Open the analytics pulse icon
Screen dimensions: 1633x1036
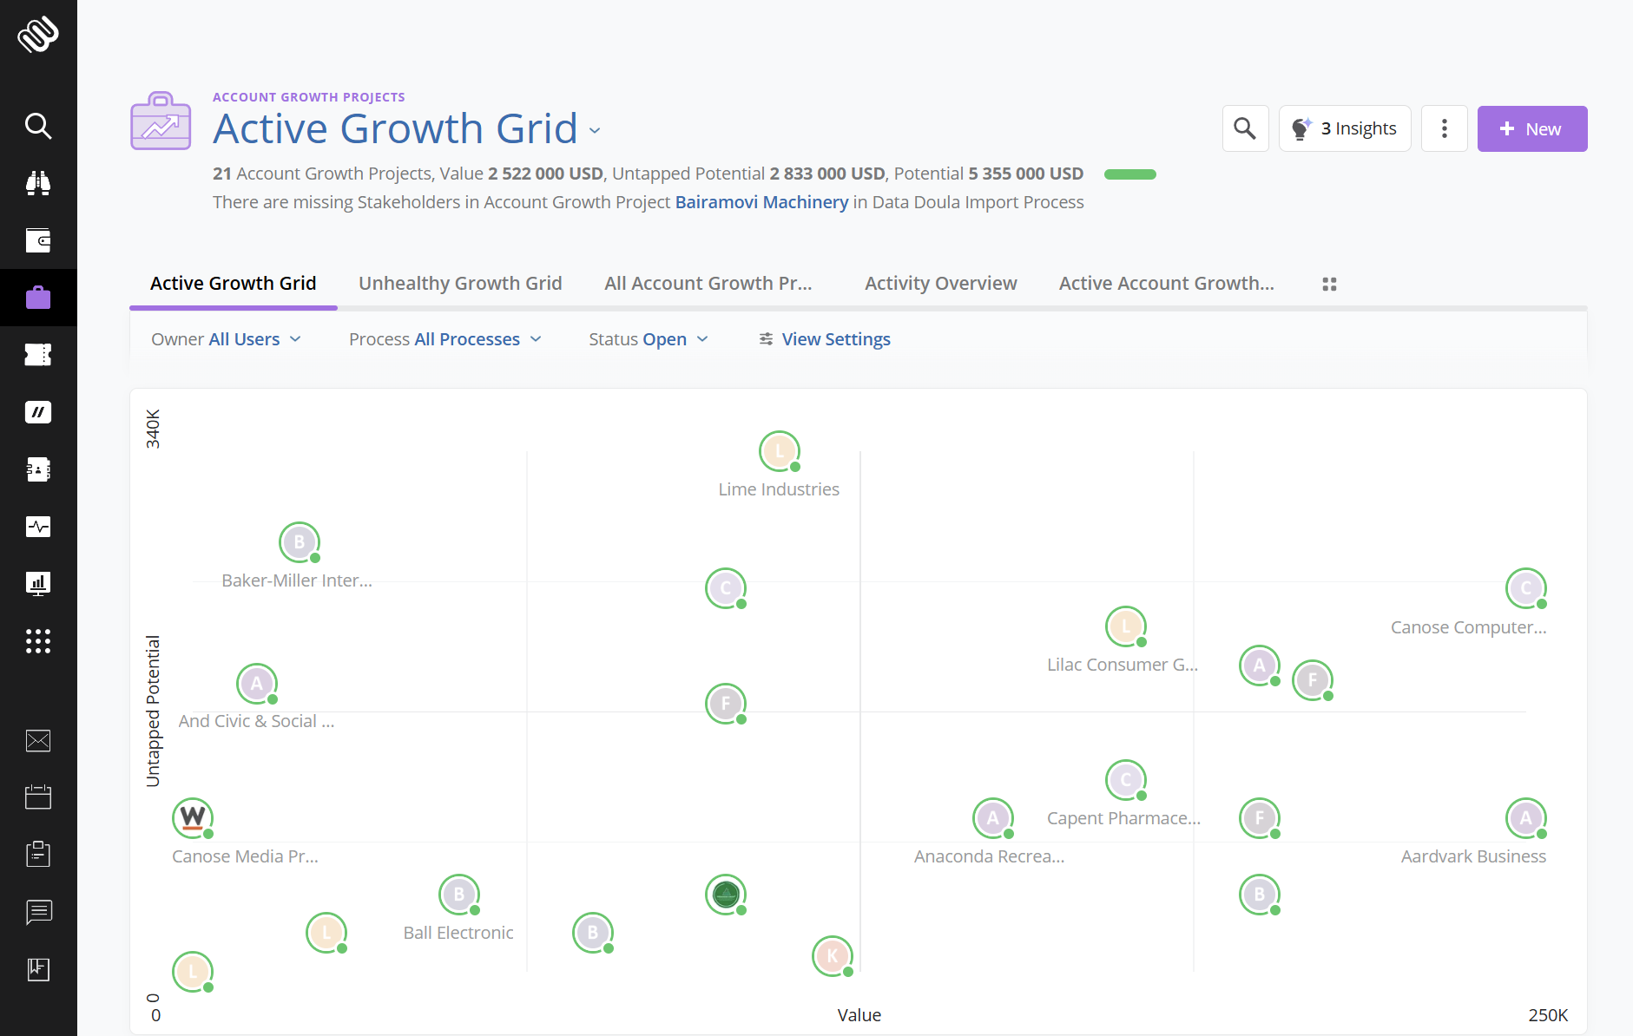tap(38, 527)
